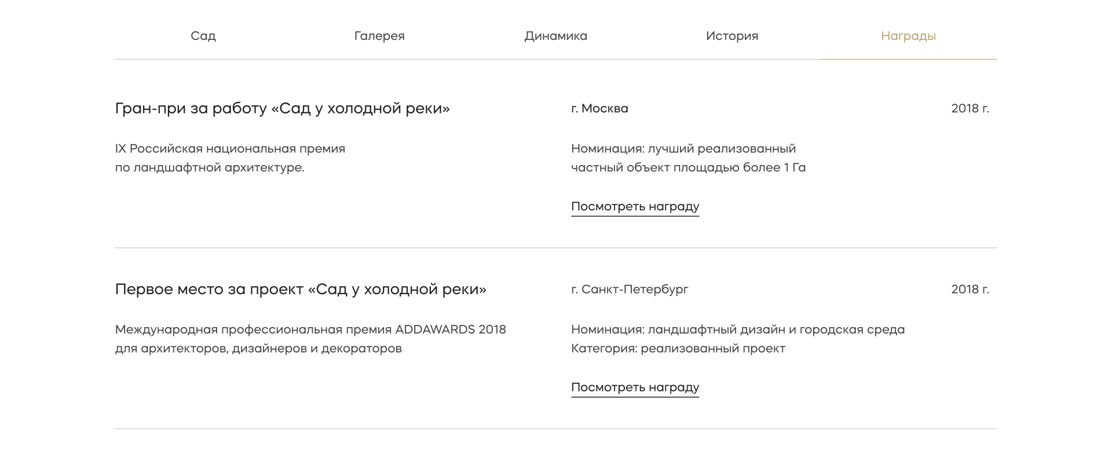Click the ADDAWARDS 2018 premium description text
This screenshot has height=476, width=1112.
310,329
